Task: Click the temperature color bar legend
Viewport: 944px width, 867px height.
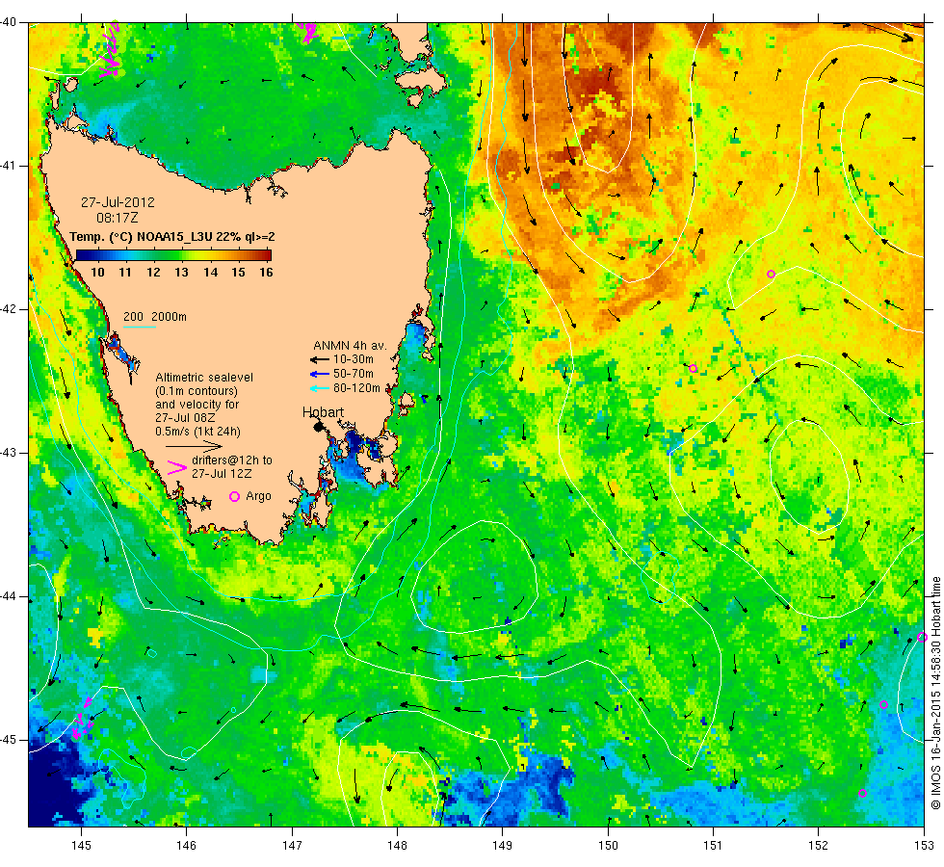Action: (173, 255)
